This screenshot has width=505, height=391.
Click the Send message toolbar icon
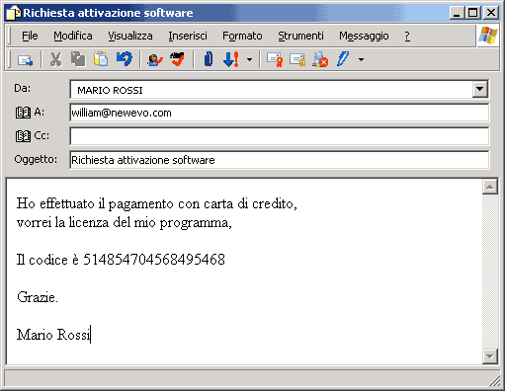click(25, 60)
